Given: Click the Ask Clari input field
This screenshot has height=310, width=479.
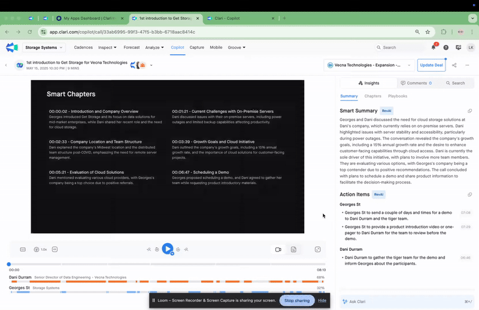Looking at the screenshot, I should click(407, 302).
